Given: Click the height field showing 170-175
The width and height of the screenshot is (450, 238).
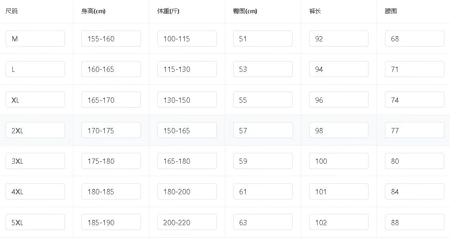Looking at the screenshot, I should 111,130.
